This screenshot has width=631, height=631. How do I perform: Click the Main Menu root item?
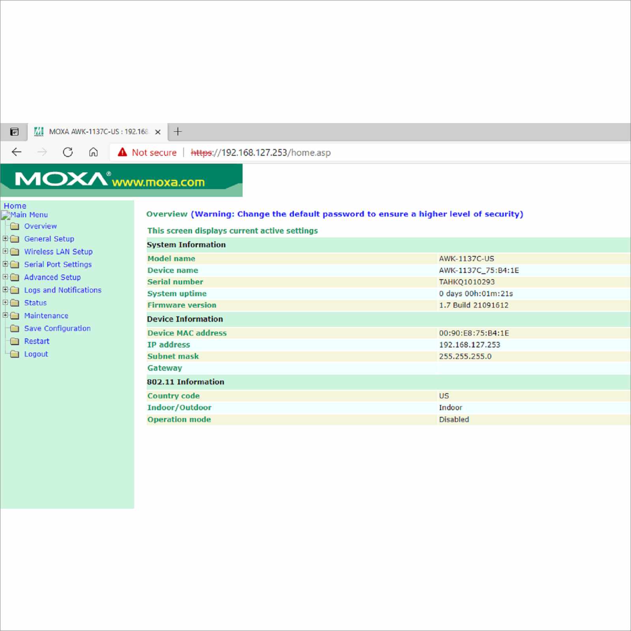tap(29, 215)
